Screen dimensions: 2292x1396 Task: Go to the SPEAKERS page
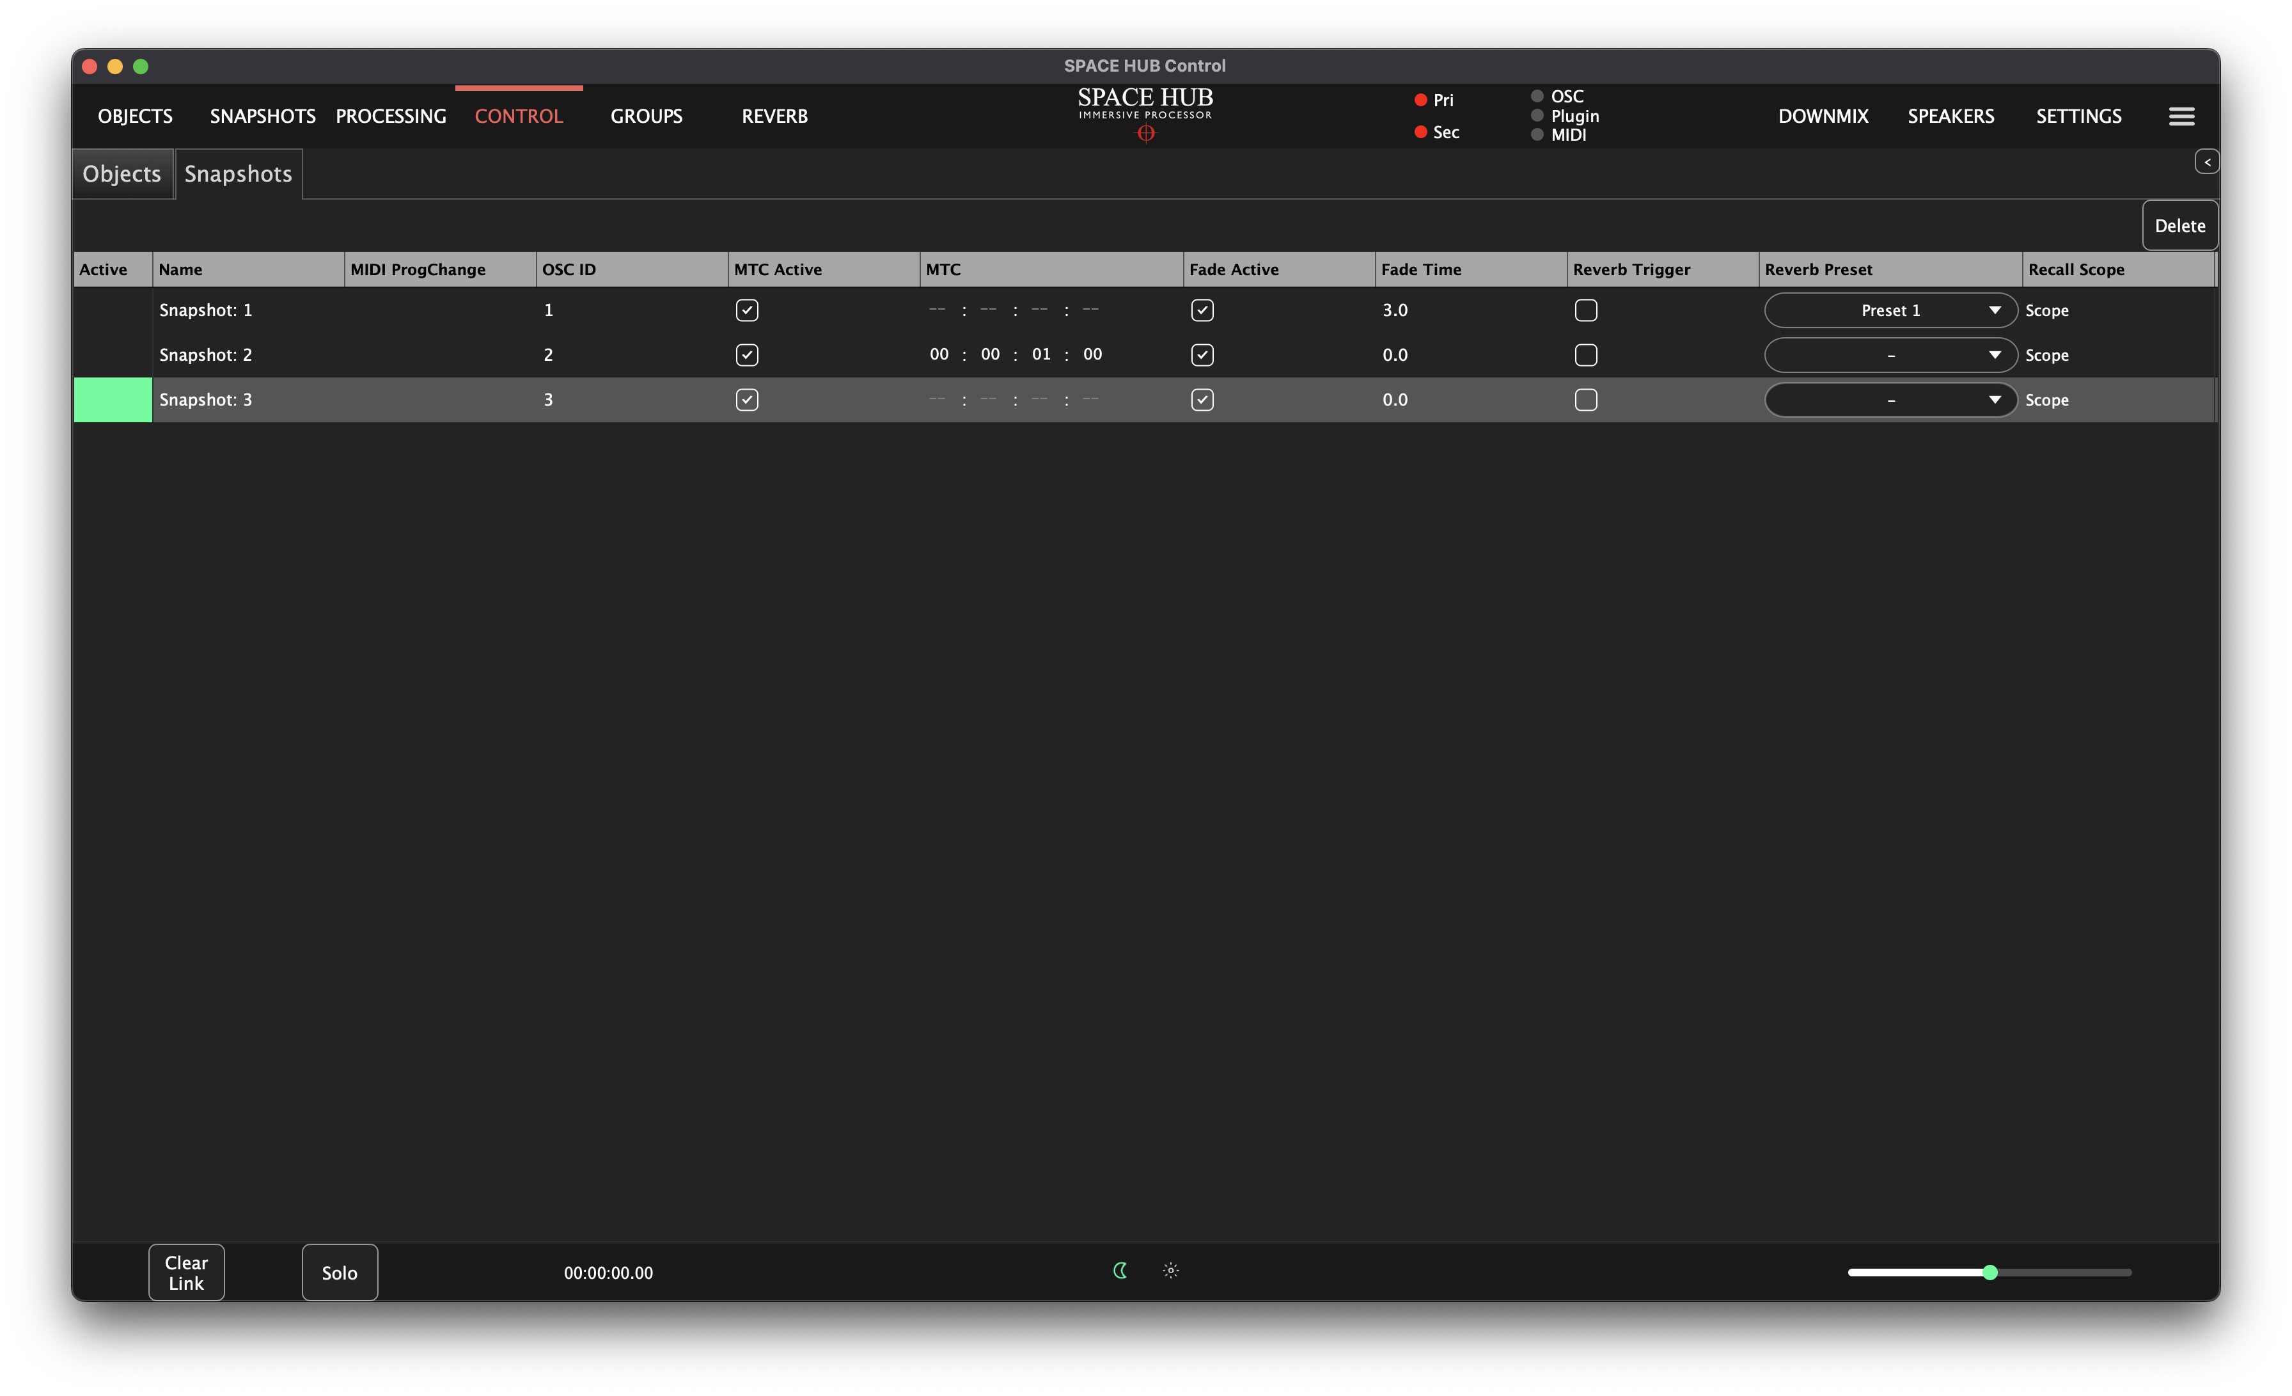(1951, 116)
